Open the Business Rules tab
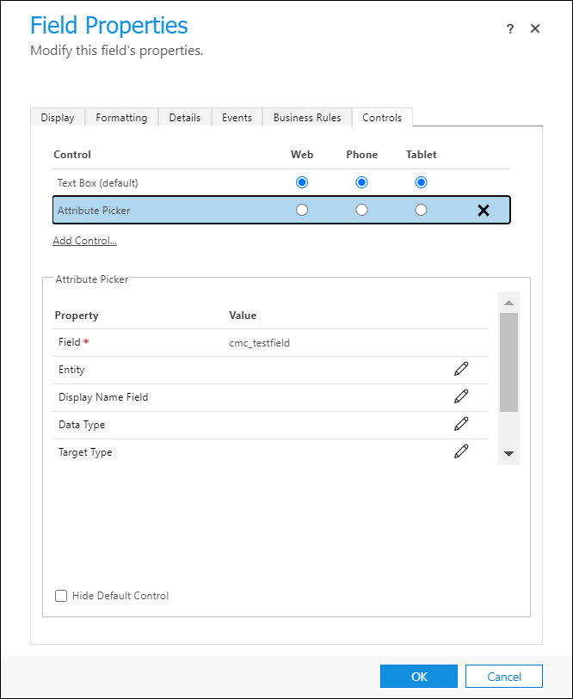Screen dimensions: 573x699 coord(306,117)
